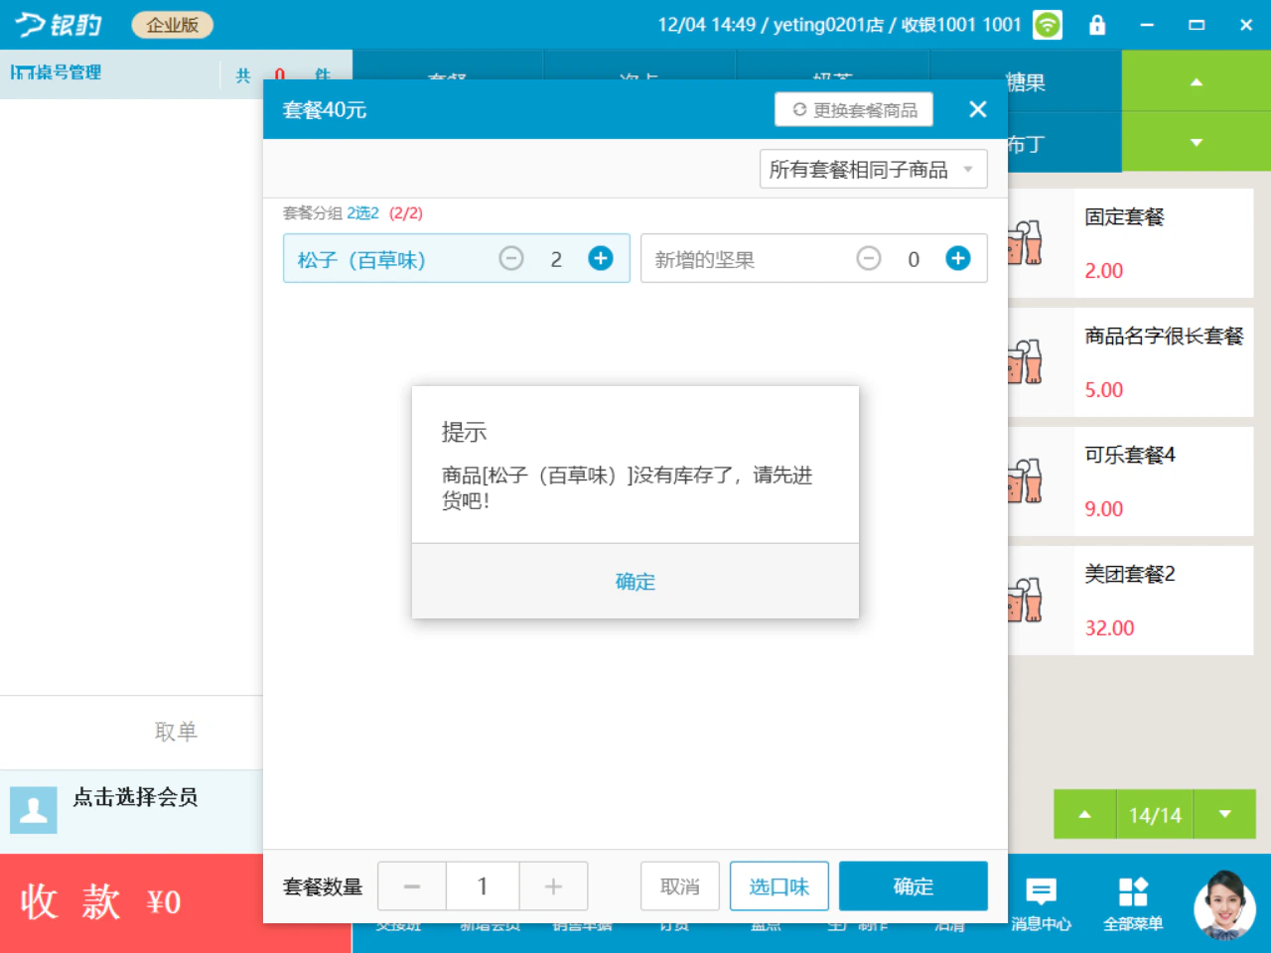The width and height of the screenshot is (1271, 953).
Task: Collapse category list with green up arrow
Action: point(1197,81)
